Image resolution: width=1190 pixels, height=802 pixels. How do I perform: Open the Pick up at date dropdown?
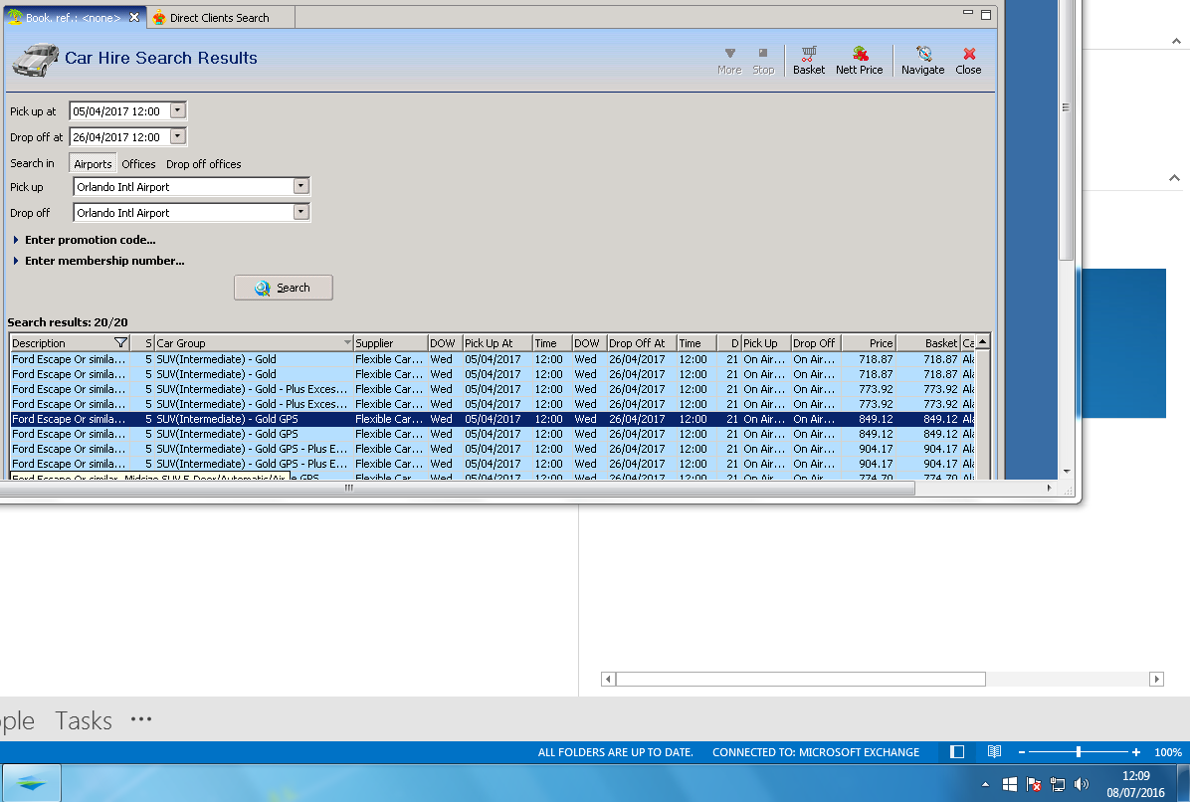pos(178,110)
